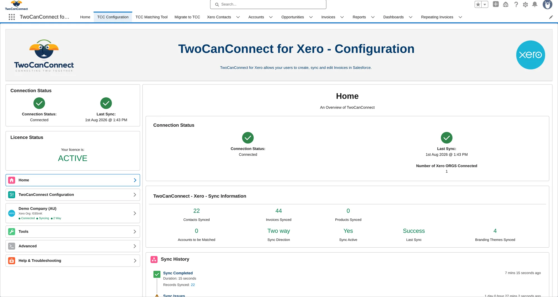Click the main panel Connection Status checkmark
The height and width of the screenshot is (297, 558).
248,138
